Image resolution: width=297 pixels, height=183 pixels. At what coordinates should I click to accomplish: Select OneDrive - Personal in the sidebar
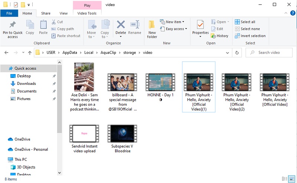coord(31,149)
